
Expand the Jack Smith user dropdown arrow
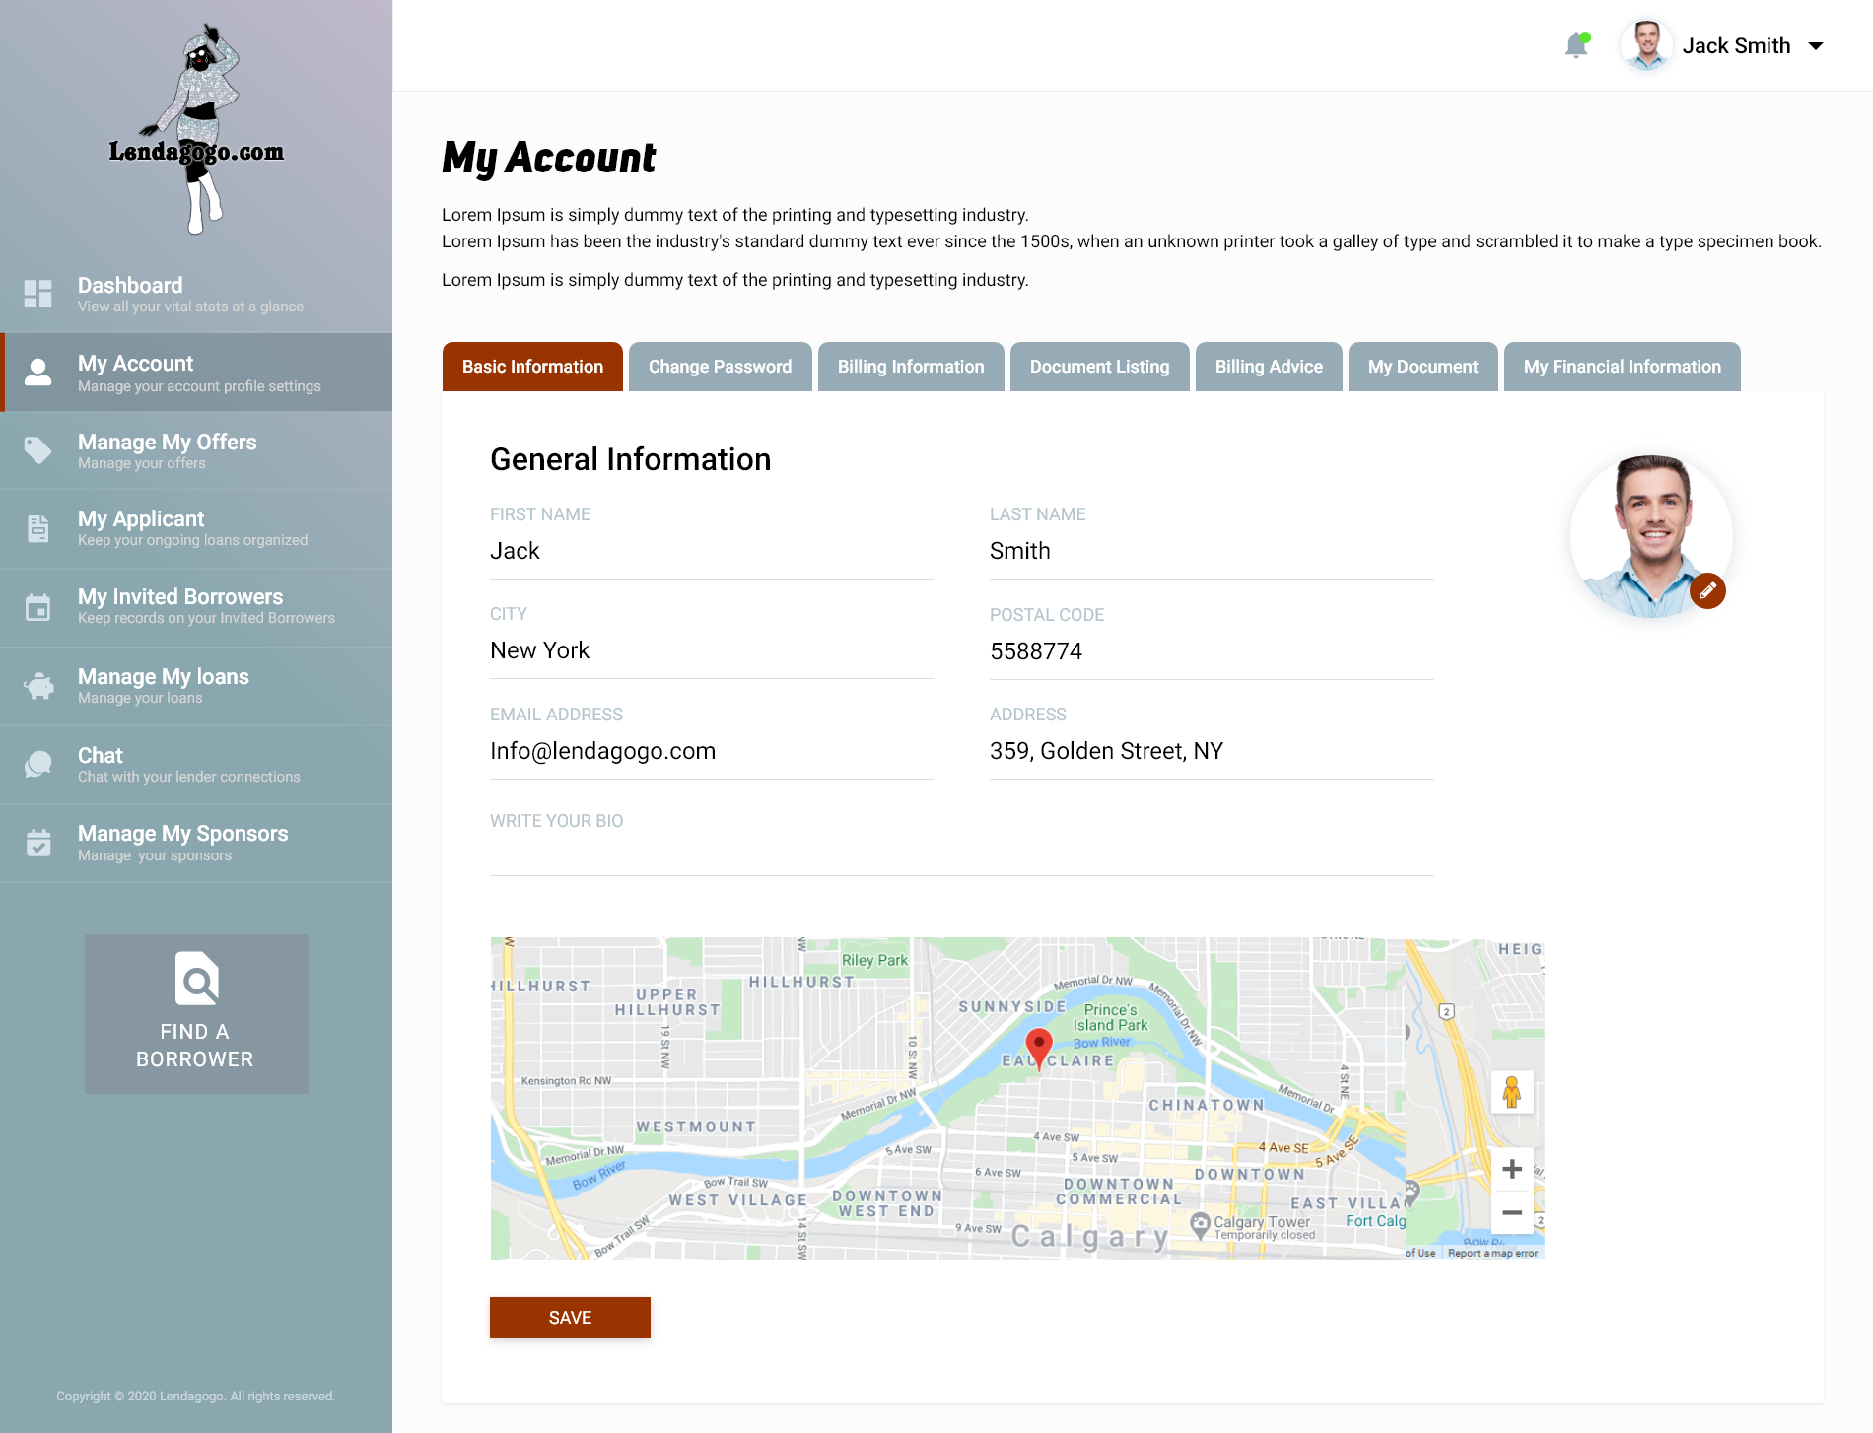1816,46
